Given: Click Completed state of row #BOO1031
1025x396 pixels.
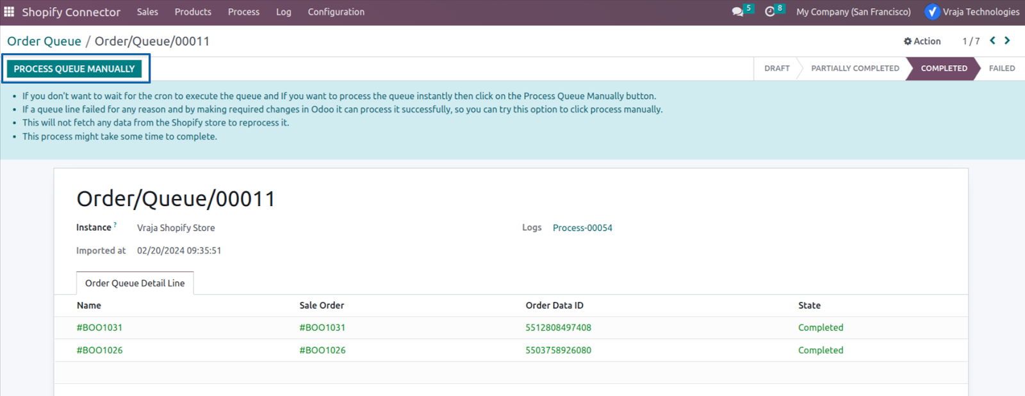Looking at the screenshot, I should pyautogui.click(x=821, y=328).
